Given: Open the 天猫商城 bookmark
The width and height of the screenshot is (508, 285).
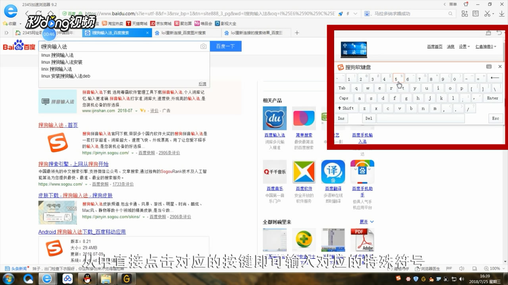Looking at the screenshot, I should (137, 23).
